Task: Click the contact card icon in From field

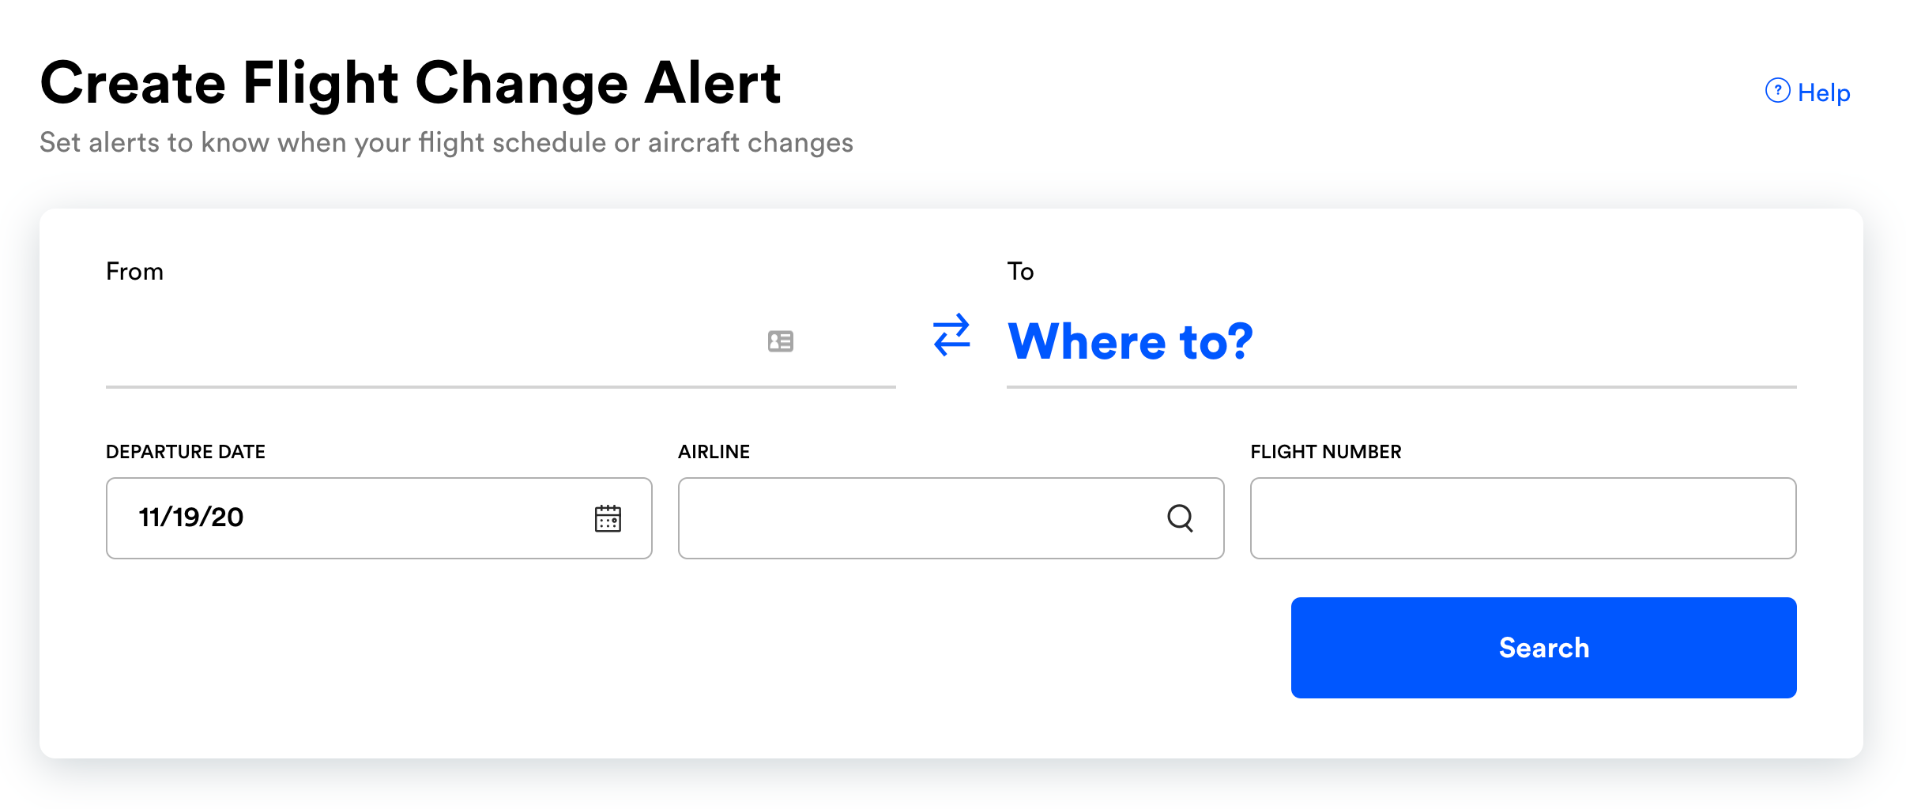Action: click(781, 341)
